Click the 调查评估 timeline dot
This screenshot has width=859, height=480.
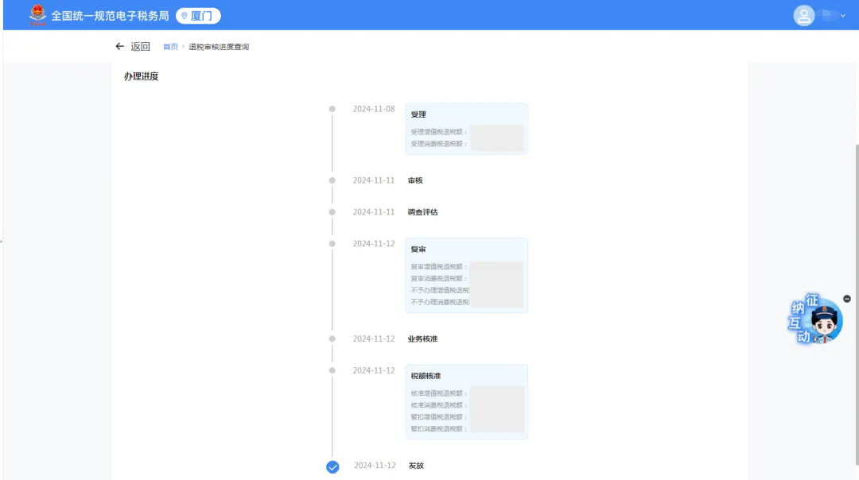(x=332, y=212)
